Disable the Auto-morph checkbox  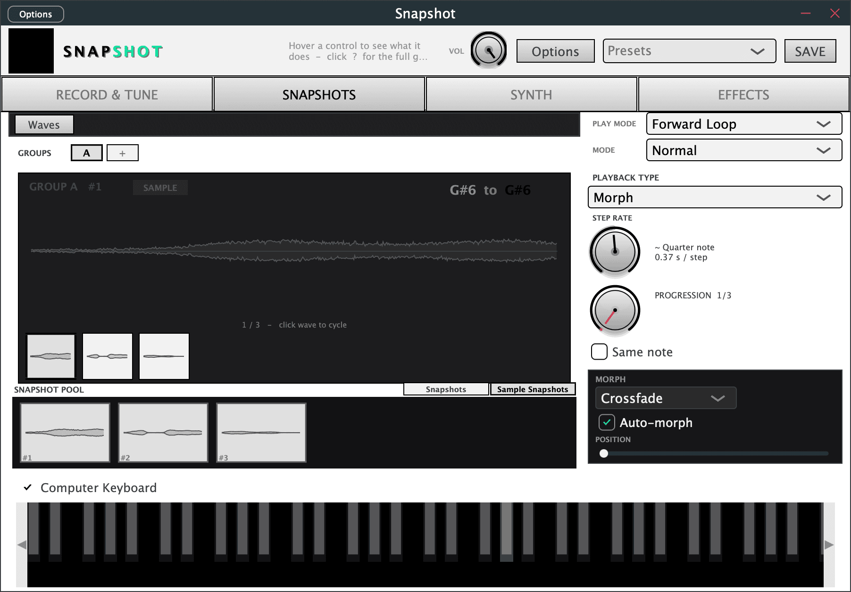(607, 422)
